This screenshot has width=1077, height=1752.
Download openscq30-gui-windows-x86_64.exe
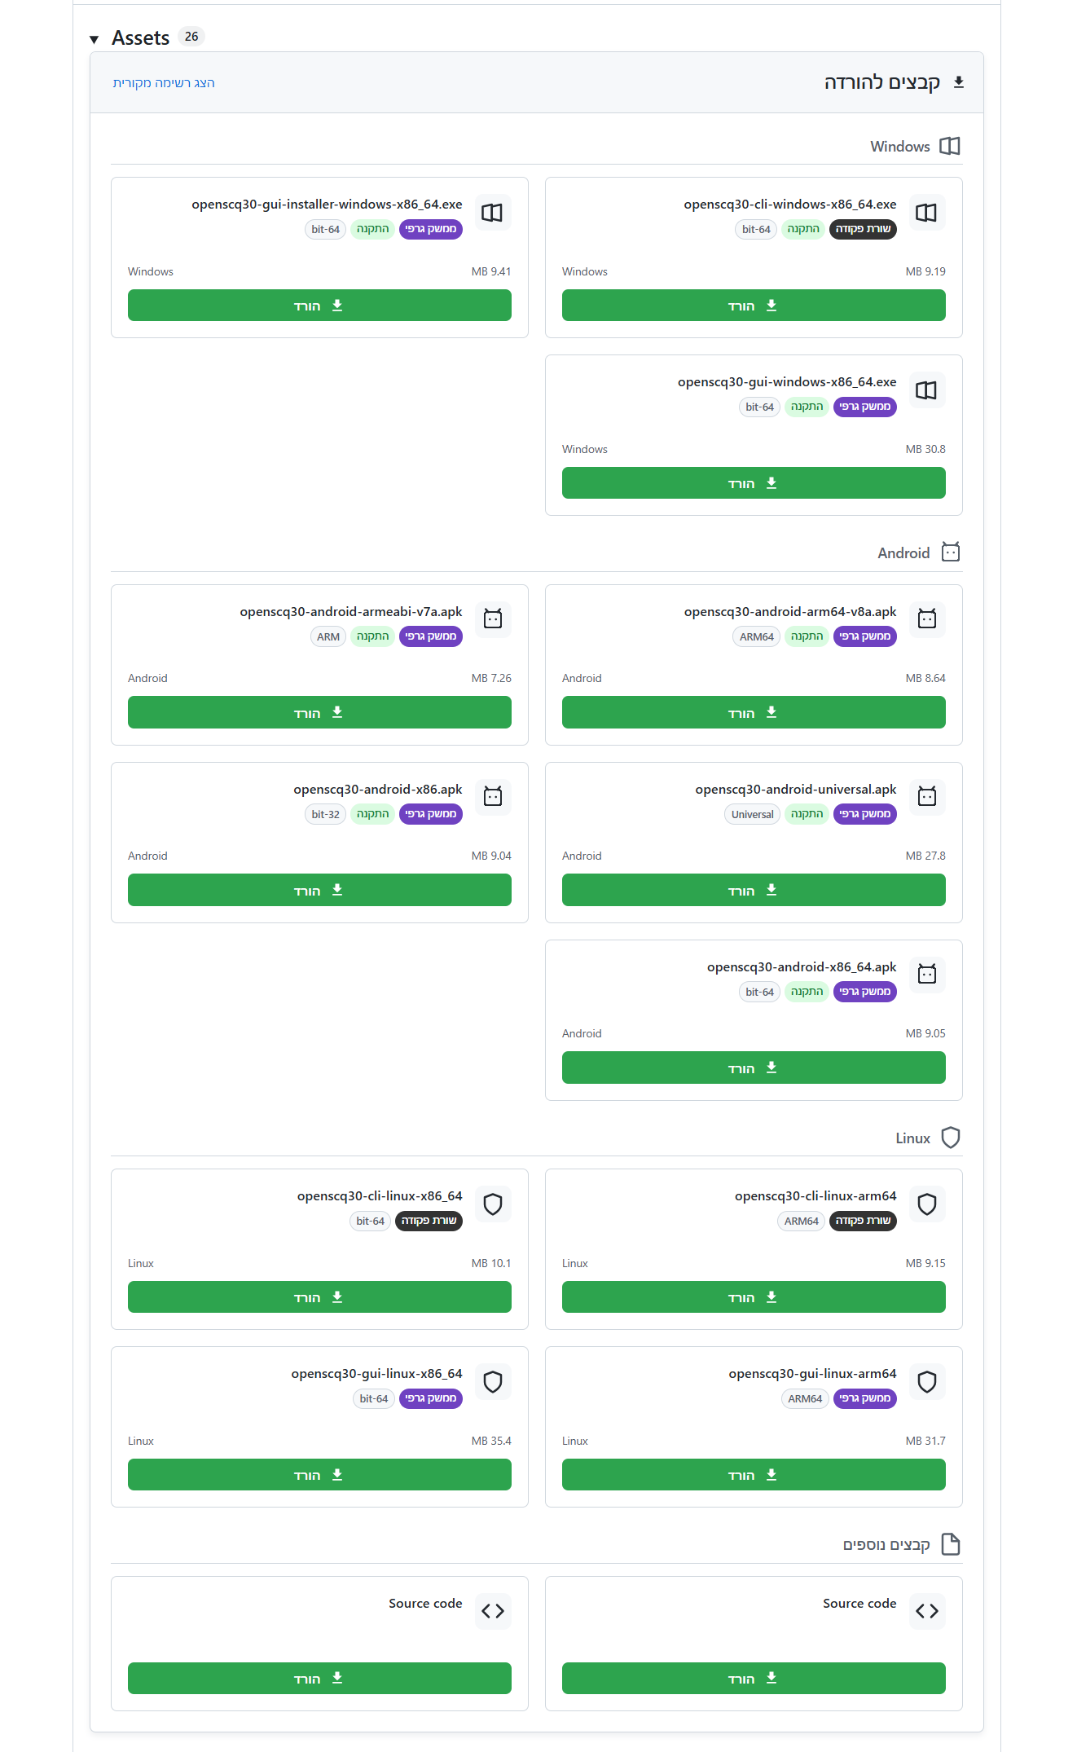(753, 483)
